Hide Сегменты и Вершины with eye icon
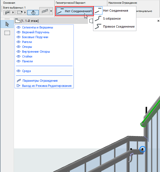This screenshot has height=172, width=160. click(19, 27)
